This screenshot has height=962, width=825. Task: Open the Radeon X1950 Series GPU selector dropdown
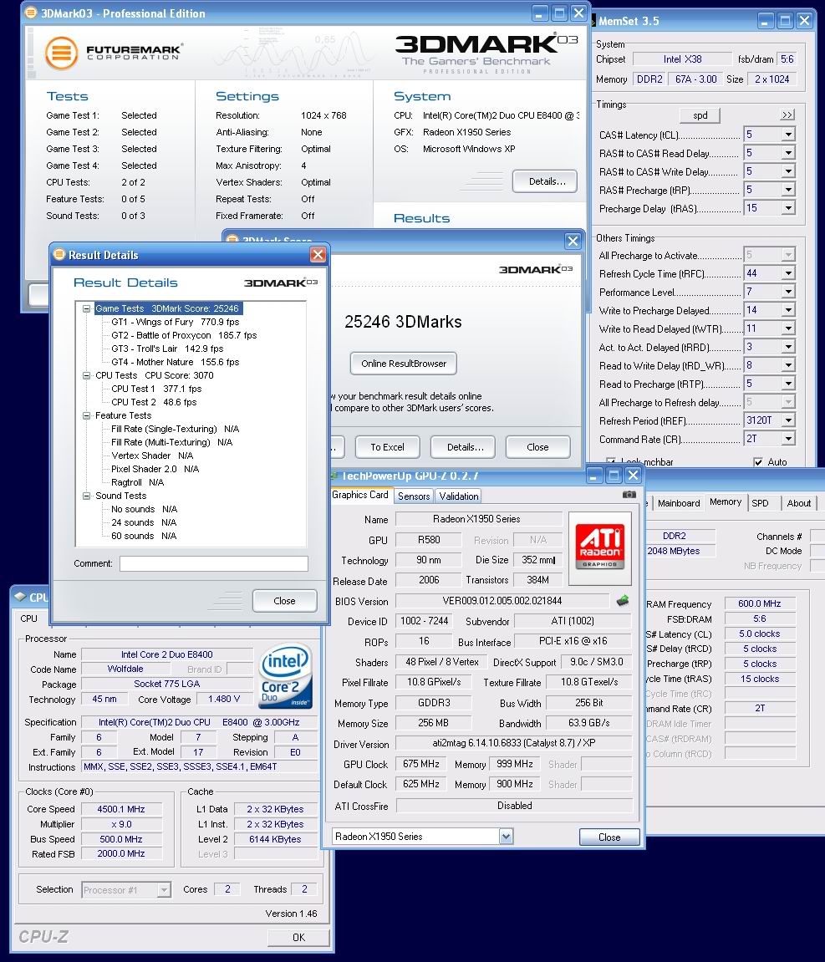pyautogui.click(x=506, y=837)
